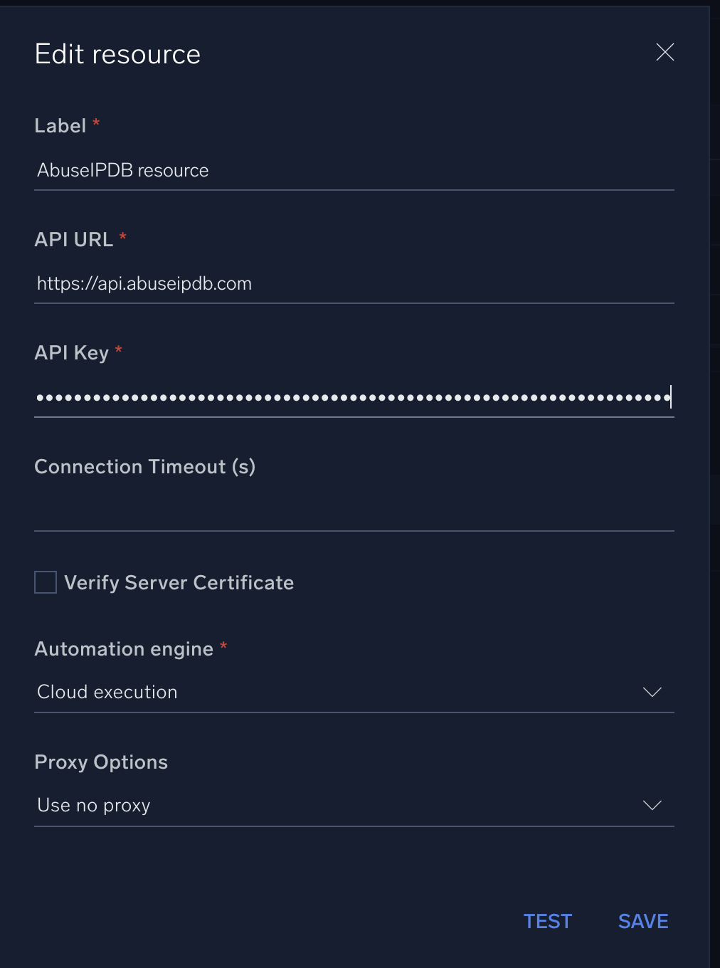The image size is (720, 968).
Task: Save the resource with SAVE button
Action: (642, 921)
